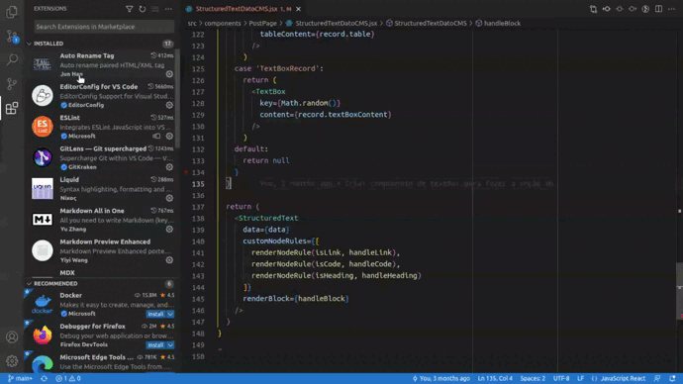Click the feedback icon in status bar

click(x=657, y=378)
